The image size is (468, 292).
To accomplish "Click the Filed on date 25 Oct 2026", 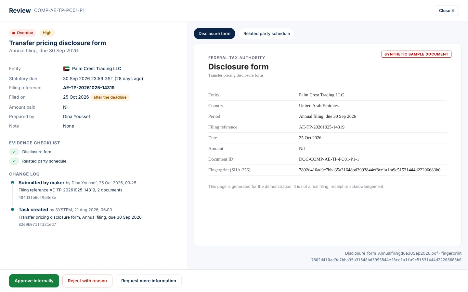I will click(76, 97).
